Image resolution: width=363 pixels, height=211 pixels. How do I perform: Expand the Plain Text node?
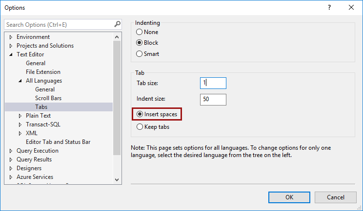coord(20,116)
